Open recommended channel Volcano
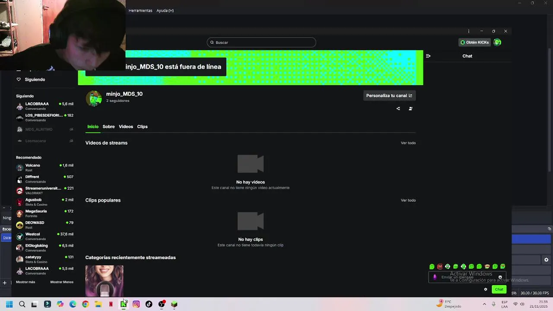Viewport: 553px width, 311px height. coord(44,168)
